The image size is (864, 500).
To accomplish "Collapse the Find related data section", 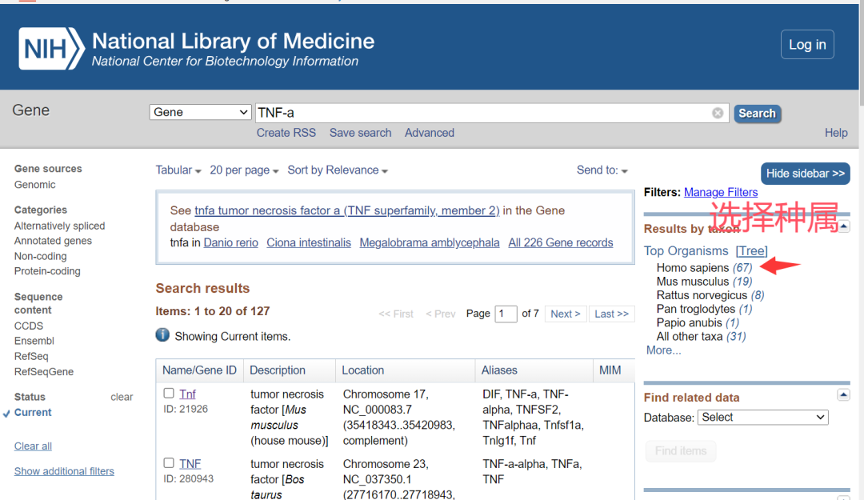I will click(843, 395).
